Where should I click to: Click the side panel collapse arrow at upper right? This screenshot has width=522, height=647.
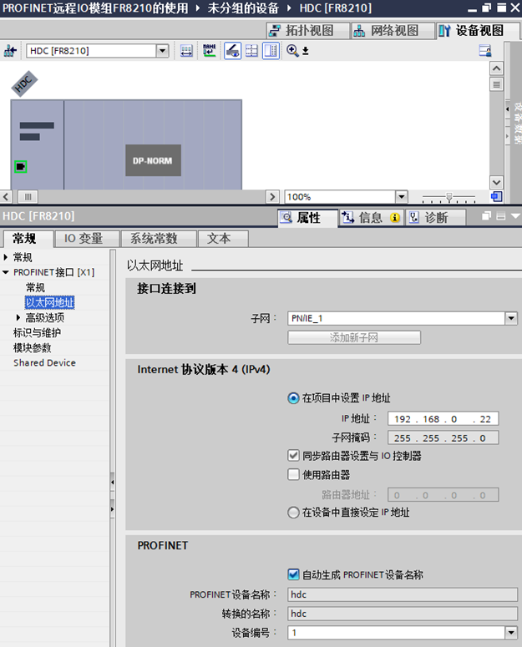[508, 109]
